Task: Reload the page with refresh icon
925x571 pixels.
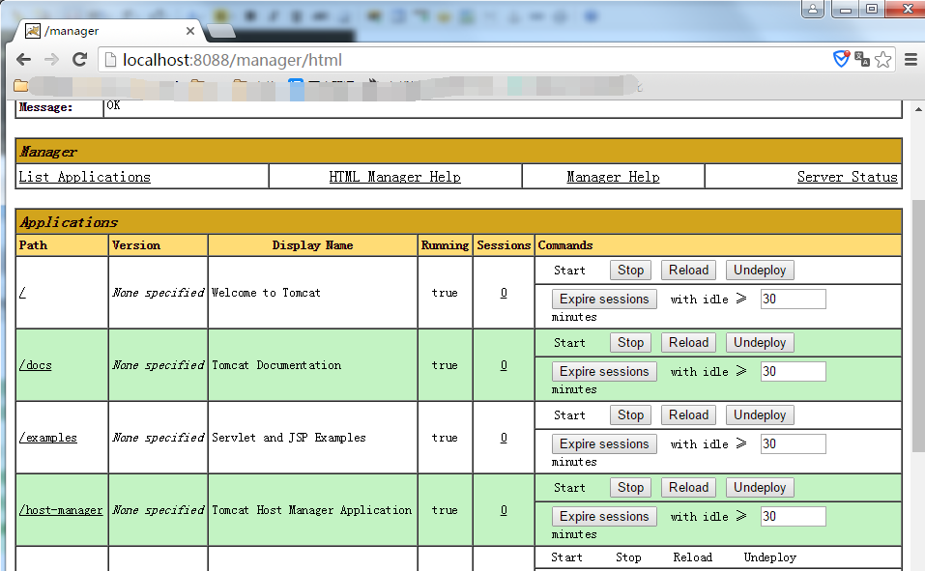Action: pyautogui.click(x=79, y=60)
